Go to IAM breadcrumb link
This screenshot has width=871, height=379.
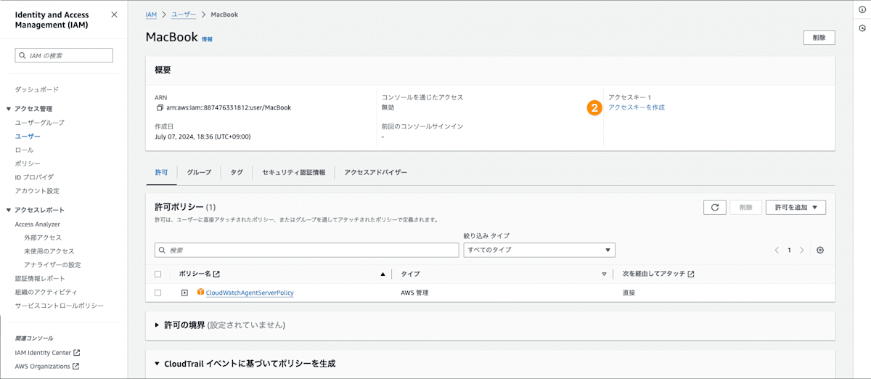pos(151,15)
